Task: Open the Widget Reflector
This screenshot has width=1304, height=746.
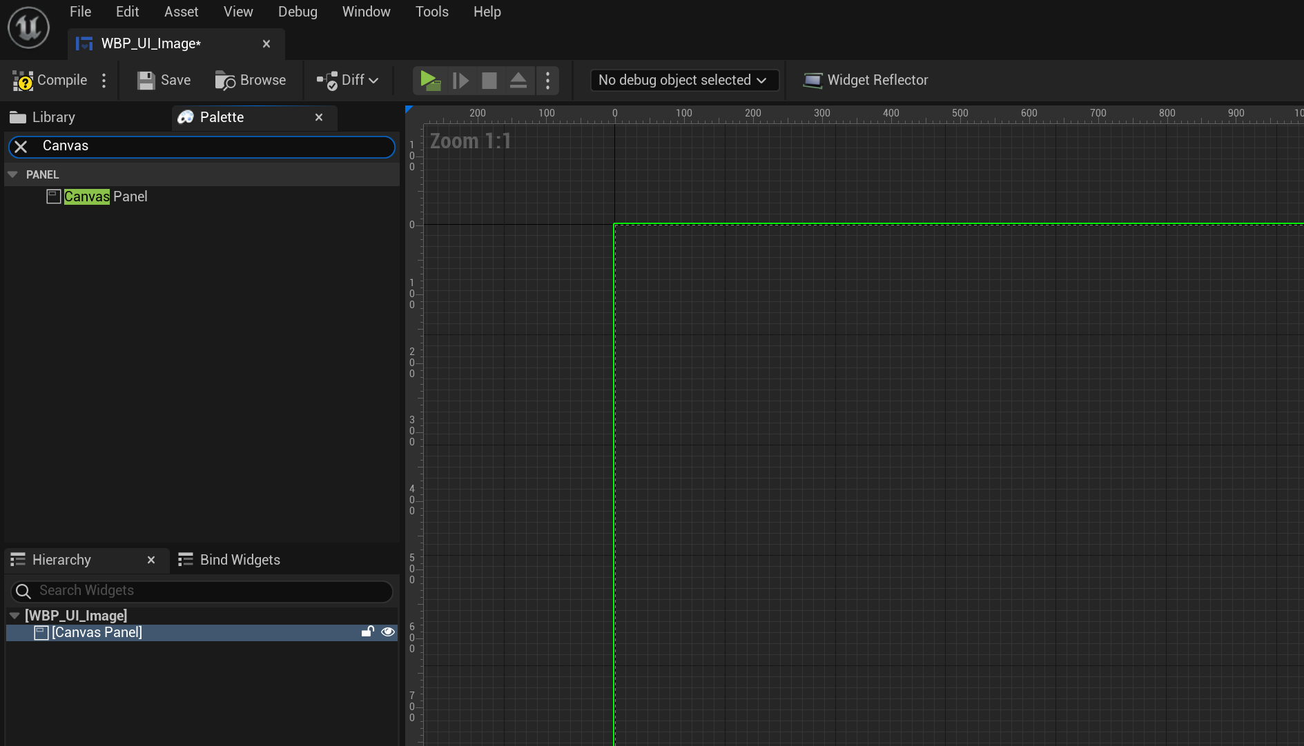Action: [866, 80]
